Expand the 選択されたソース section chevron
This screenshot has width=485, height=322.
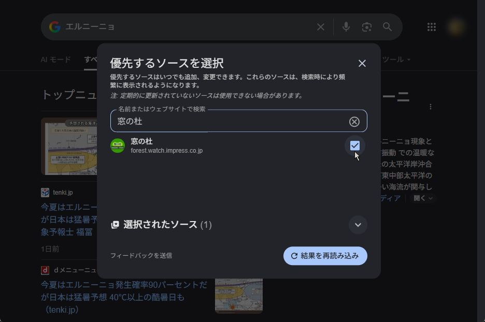[x=358, y=225]
